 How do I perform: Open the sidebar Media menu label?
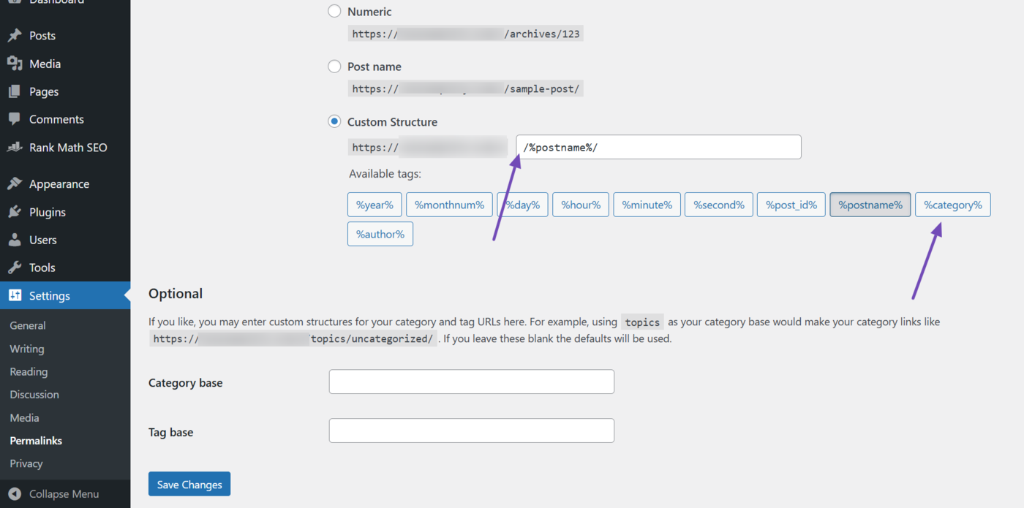click(x=45, y=64)
